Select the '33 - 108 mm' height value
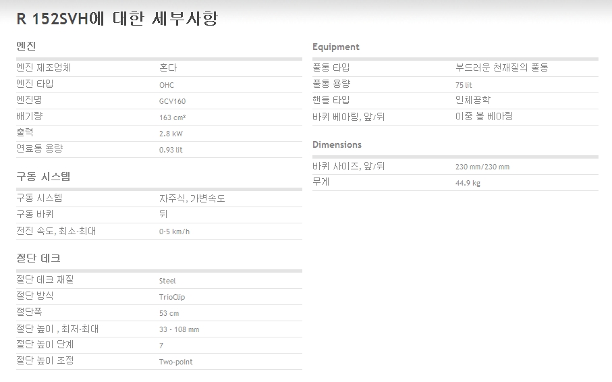Viewport: 612px width, 382px height. [179, 329]
